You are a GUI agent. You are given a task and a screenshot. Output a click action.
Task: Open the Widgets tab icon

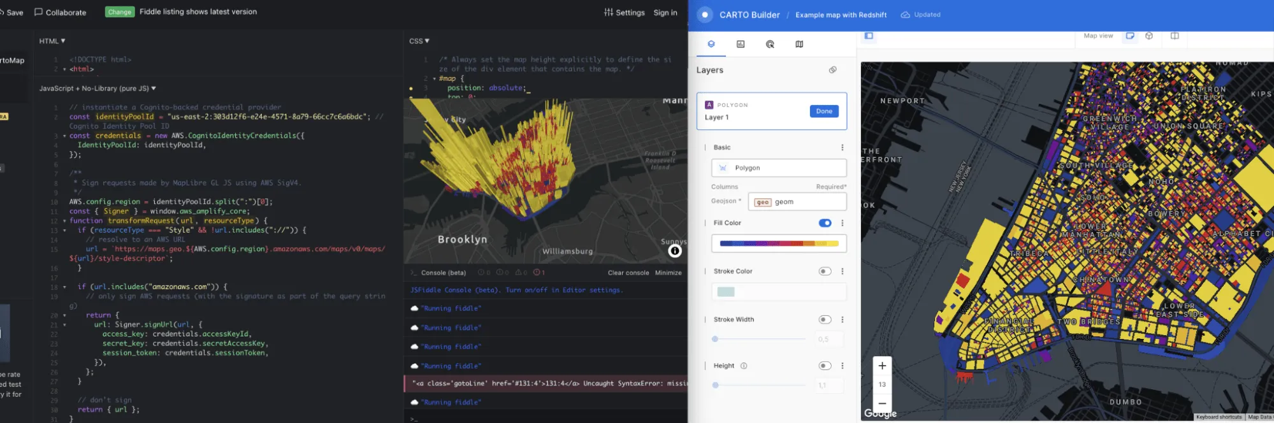coord(741,44)
